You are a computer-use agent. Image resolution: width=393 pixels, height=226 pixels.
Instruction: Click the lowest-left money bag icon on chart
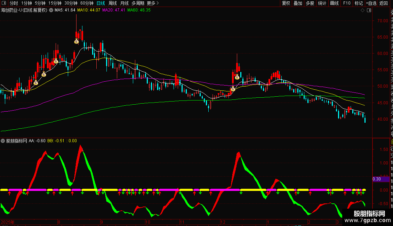[35, 82]
